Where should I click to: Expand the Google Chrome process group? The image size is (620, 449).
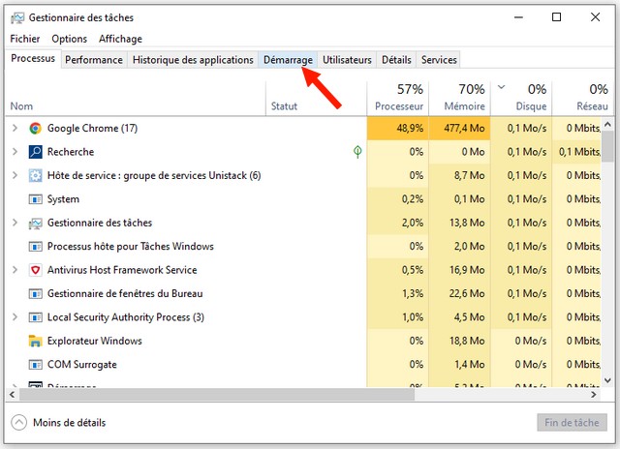pos(15,129)
